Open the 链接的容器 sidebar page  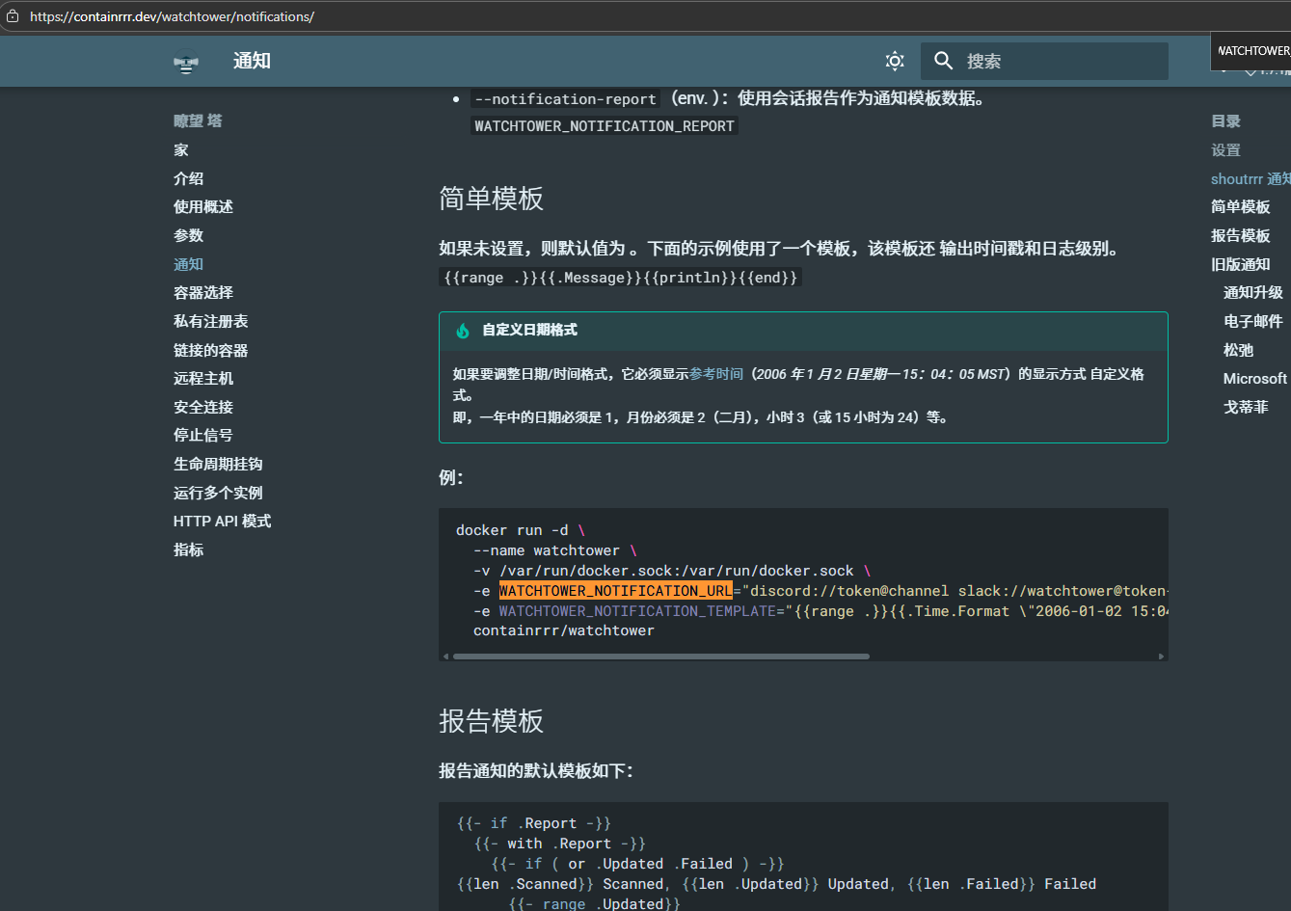point(211,350)
